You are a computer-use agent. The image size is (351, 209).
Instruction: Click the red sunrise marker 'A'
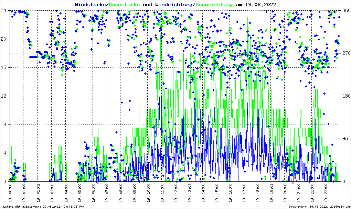pyautogui.click(x=97, y=183)
